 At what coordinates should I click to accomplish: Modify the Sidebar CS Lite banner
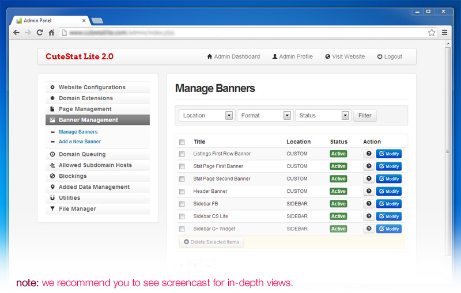click(x=388, y=216)
